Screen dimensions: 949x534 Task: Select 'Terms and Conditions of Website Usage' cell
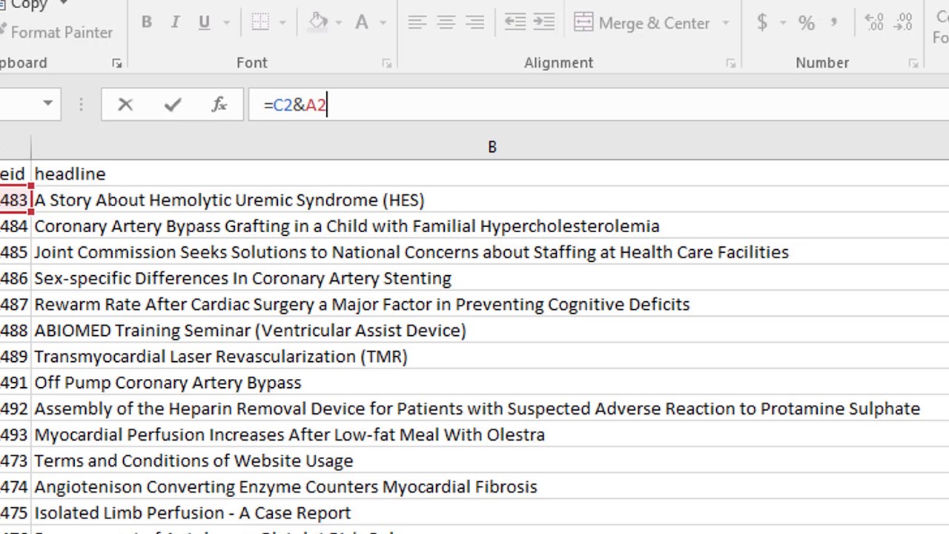tap(491, 461)
